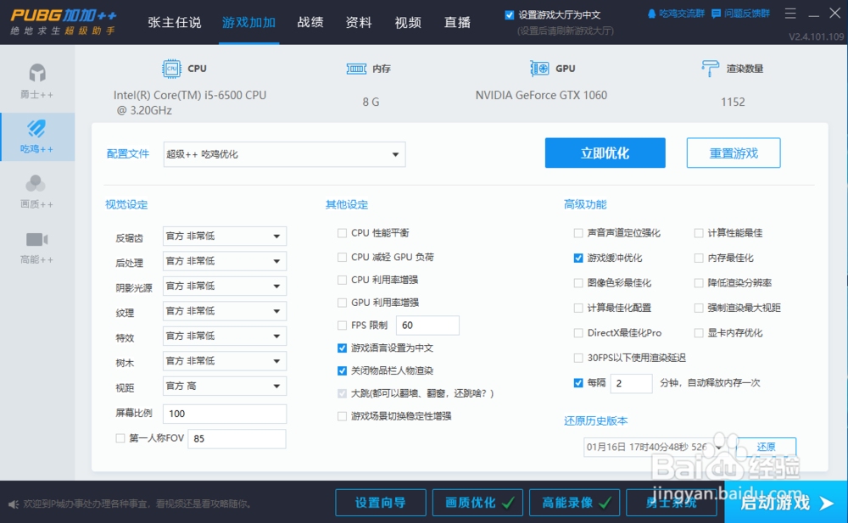
Task: Click the 问题反馈群 chat icon
Action: tap(716, 14)
